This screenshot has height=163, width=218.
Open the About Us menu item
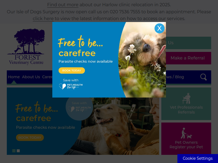pyautogui.click(x=31, y=77)
